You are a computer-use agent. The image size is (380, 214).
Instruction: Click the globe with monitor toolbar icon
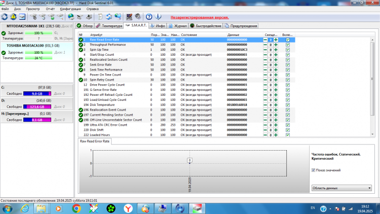click(118, 17)
